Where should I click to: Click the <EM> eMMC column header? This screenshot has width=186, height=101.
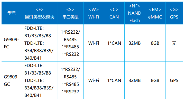[155, 13]
